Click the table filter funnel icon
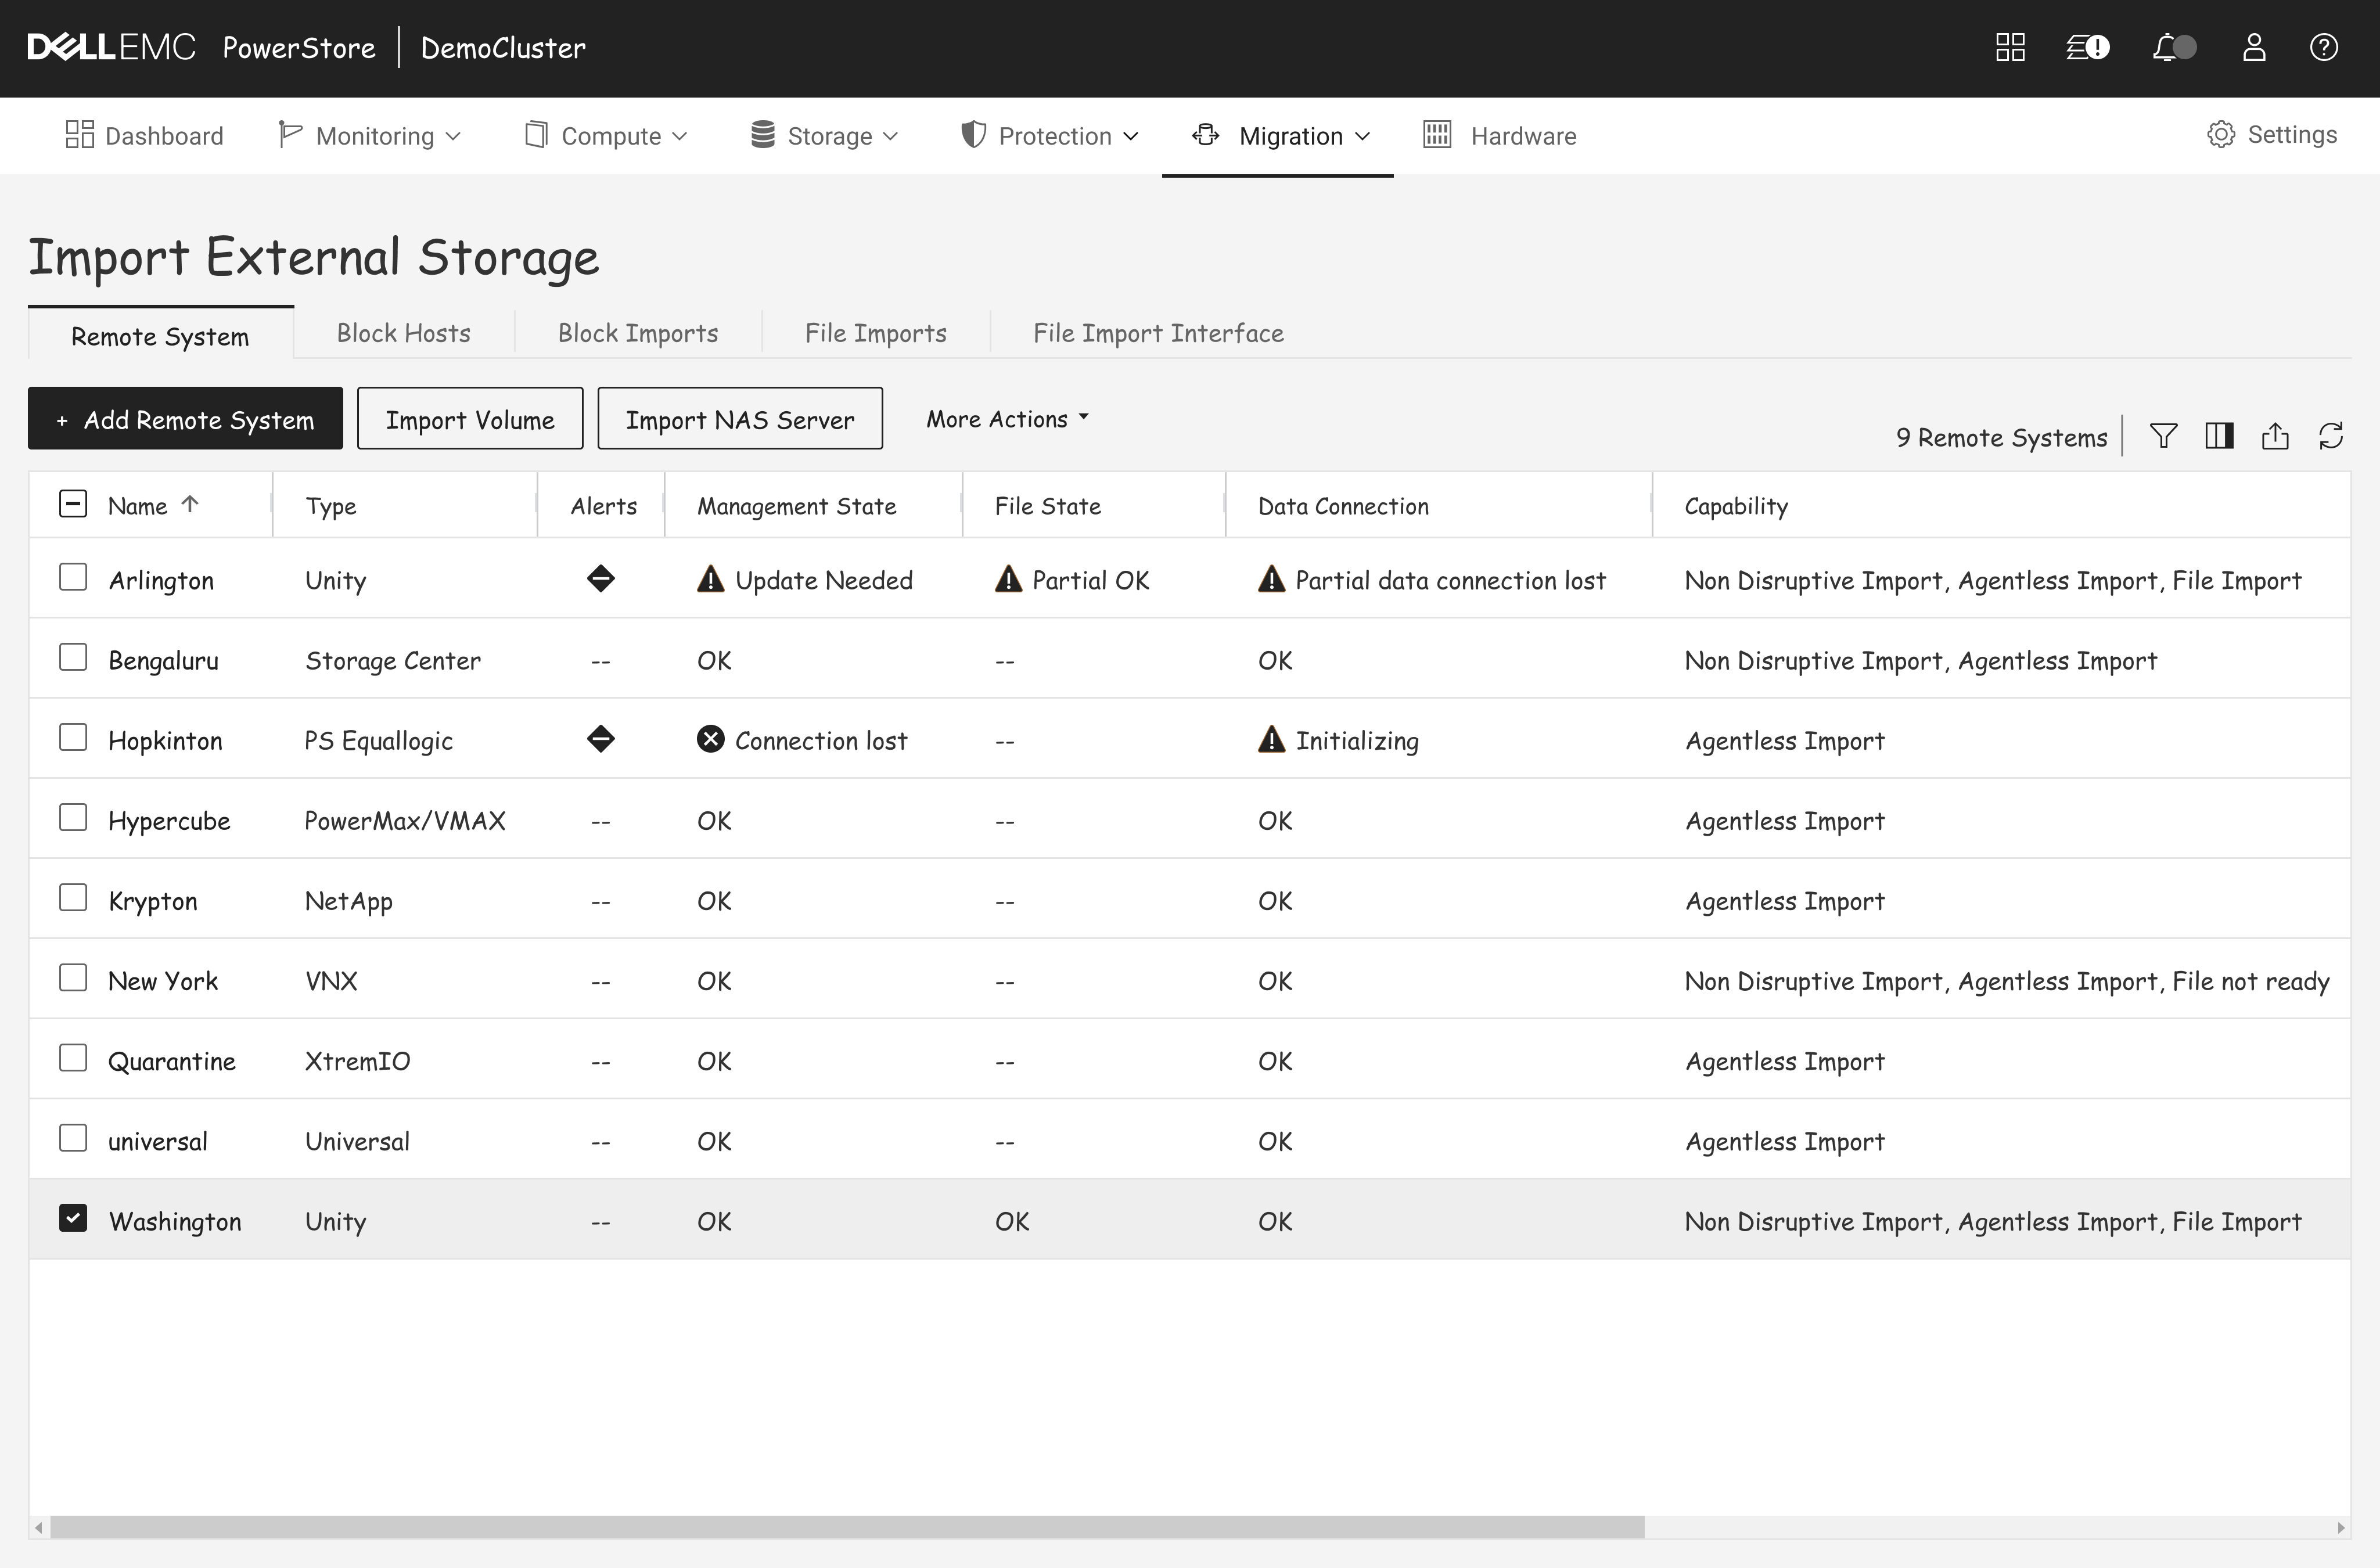This screenshot has height=1568, width=2380. pyautogui.click(x=2163, y=436)
